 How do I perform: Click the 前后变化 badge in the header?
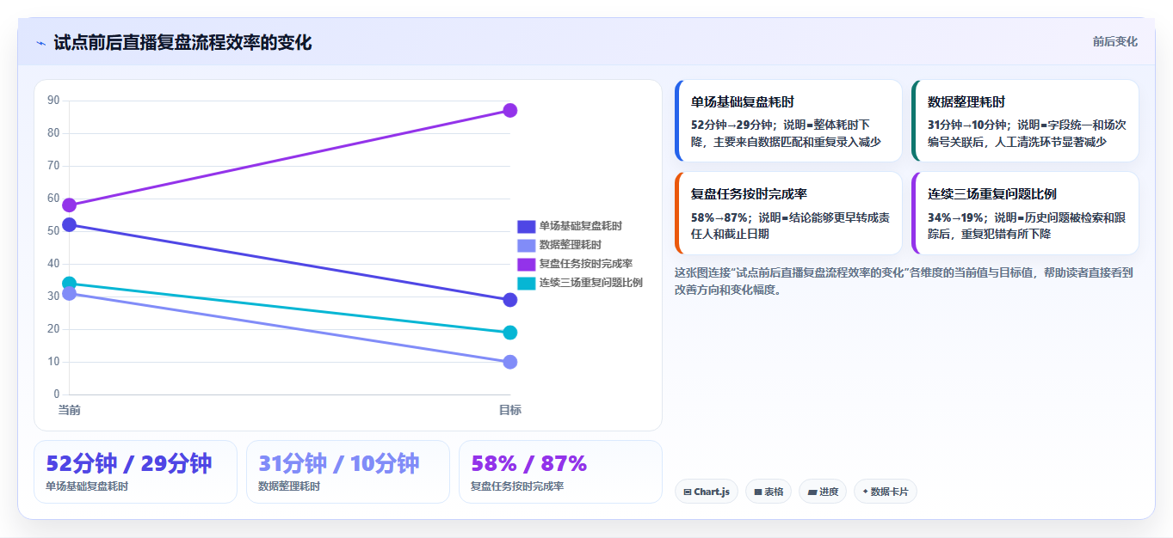point(1115,41)
